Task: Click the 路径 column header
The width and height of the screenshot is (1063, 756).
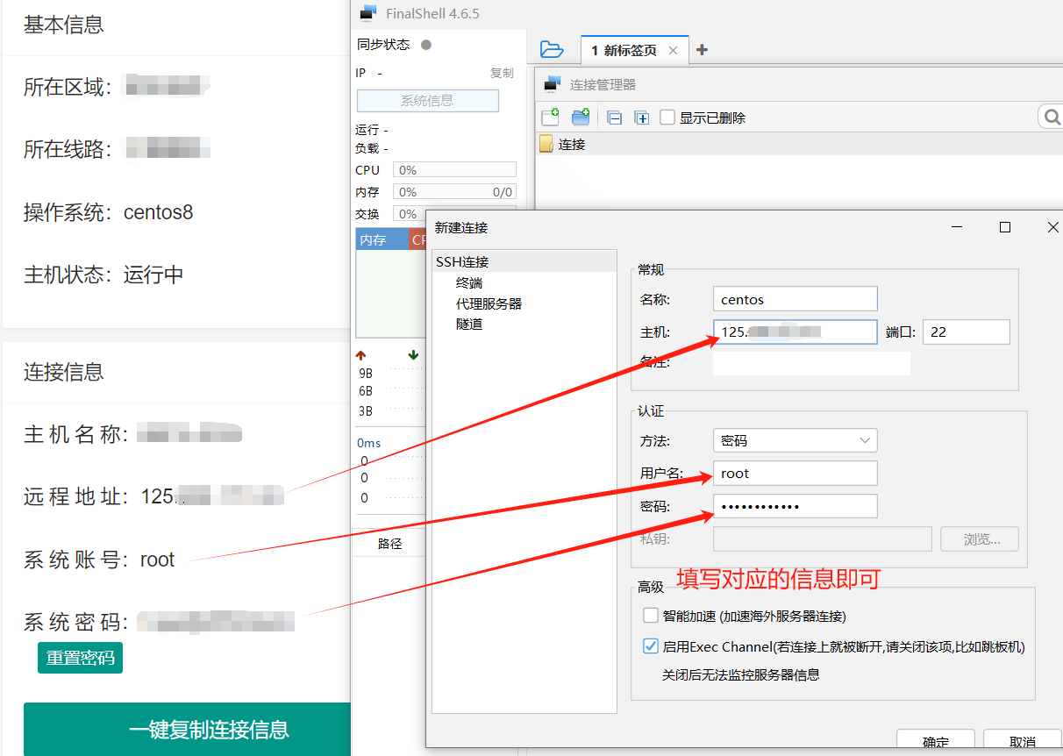Action: [389, 544]
